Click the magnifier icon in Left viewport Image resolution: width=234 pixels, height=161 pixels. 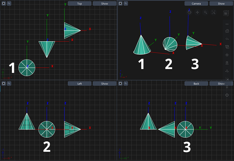pos(9,83)
